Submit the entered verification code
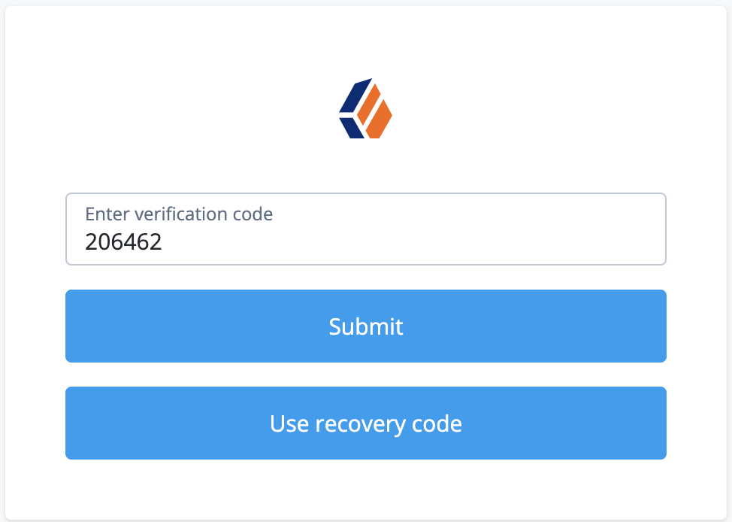 365,326
